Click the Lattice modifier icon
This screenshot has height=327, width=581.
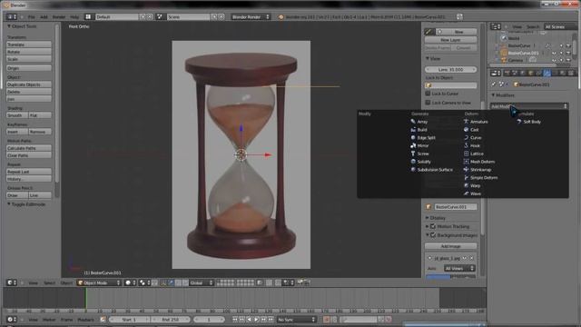point(466,154)
